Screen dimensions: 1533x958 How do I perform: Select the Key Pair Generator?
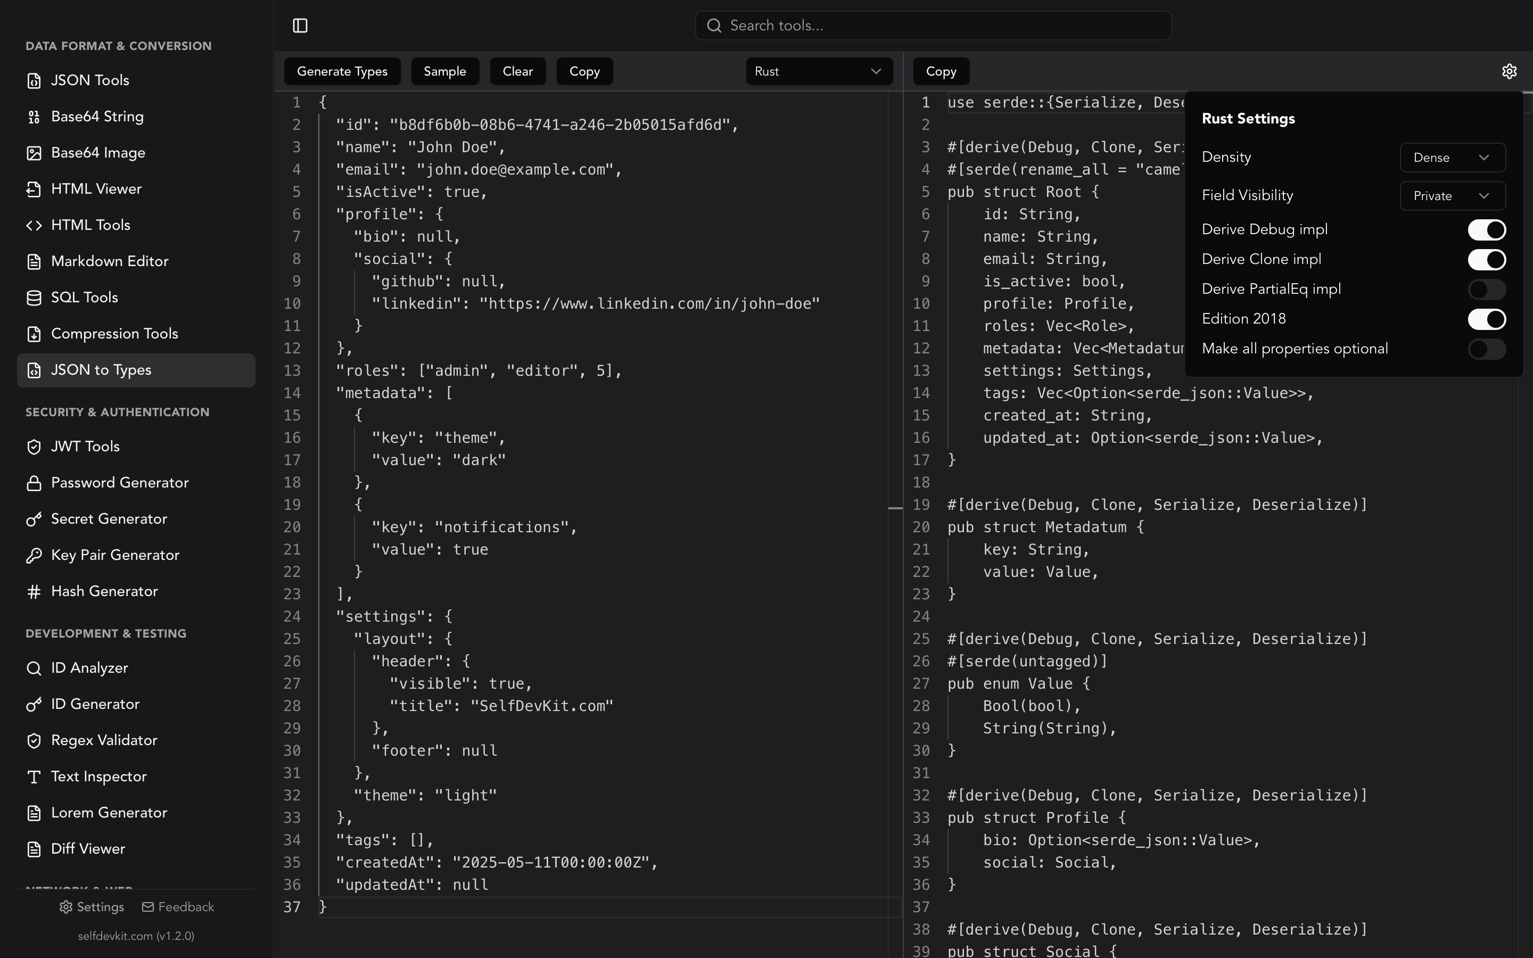116,555
